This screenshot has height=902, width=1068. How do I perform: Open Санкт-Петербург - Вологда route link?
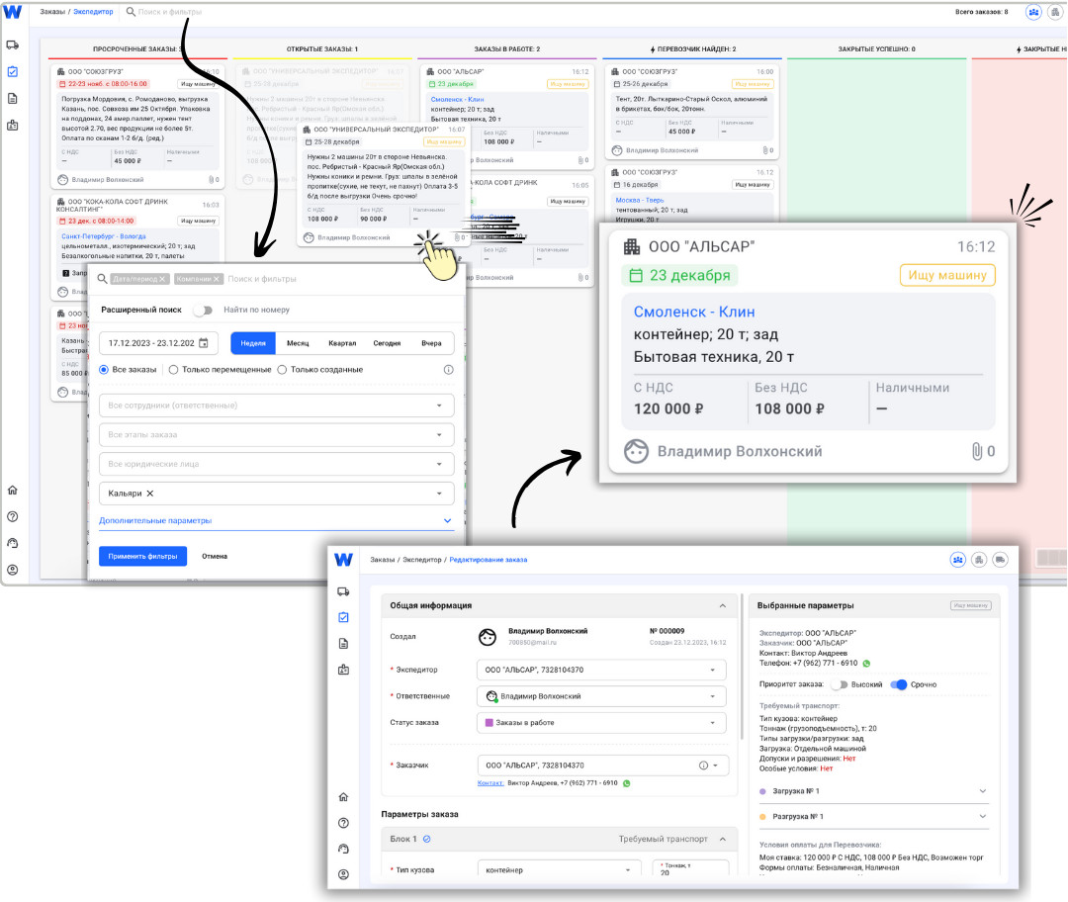coord(104,236)
